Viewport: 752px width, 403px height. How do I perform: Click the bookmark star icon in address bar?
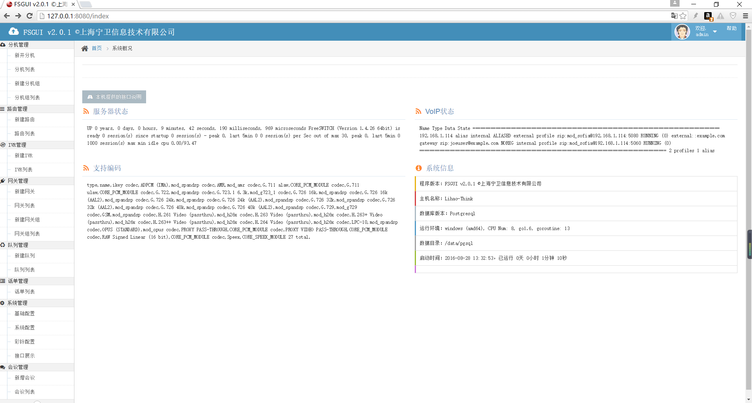683,16
